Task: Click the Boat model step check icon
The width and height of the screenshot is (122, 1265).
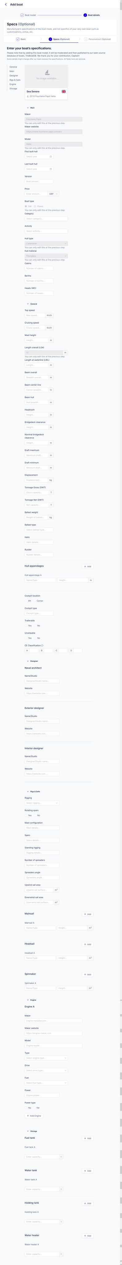Action: click(22, 15)
